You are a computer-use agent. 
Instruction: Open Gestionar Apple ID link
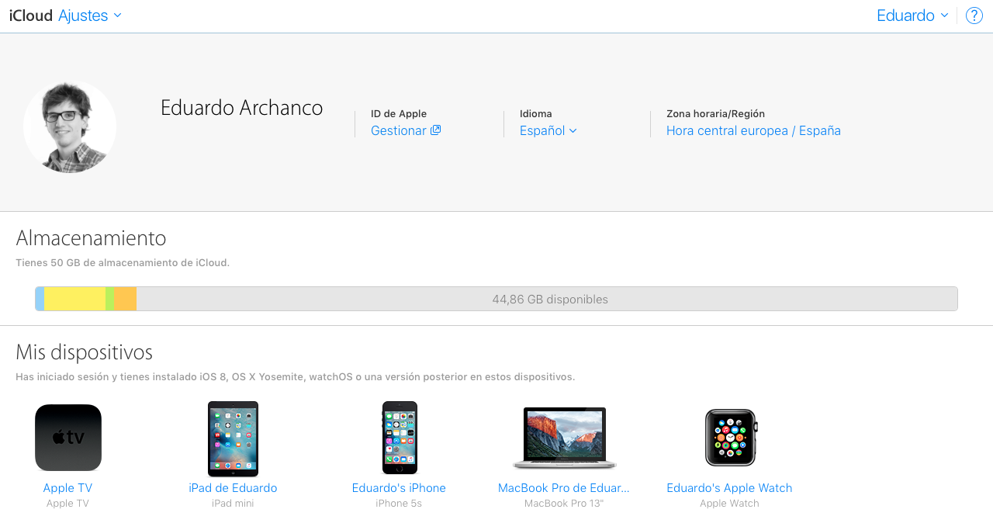coord(398,130)
